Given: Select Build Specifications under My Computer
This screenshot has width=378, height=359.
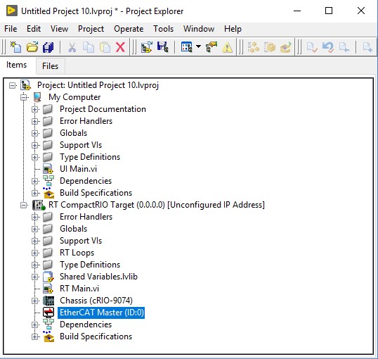Looking at the screenshot, I should coord(96,193).
